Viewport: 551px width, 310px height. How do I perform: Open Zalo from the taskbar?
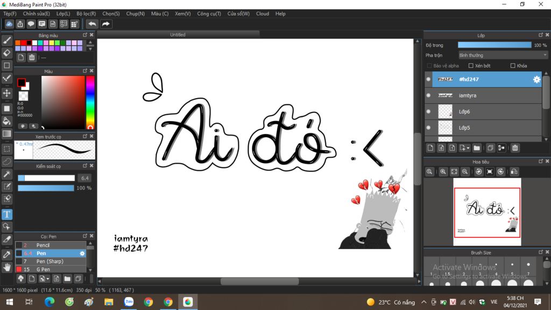coord(129,302)
